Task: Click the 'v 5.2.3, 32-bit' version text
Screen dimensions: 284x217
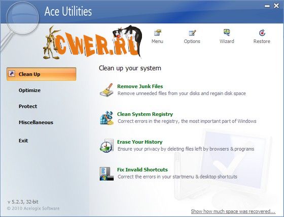Action: pos(23,202)
